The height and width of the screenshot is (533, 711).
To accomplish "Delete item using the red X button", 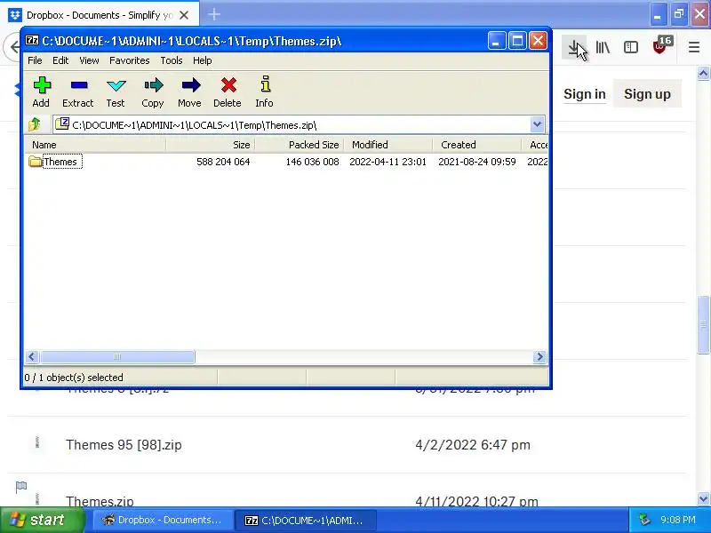I will [228, 92].
